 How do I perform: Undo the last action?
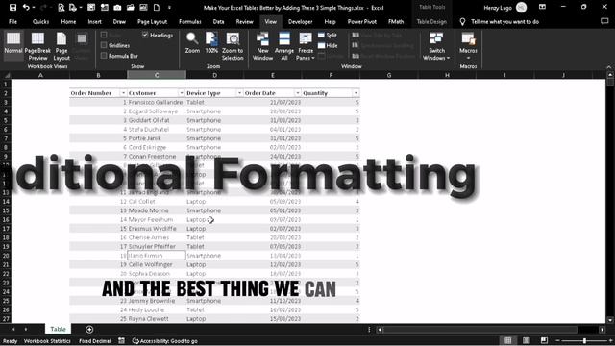[26, 7]
